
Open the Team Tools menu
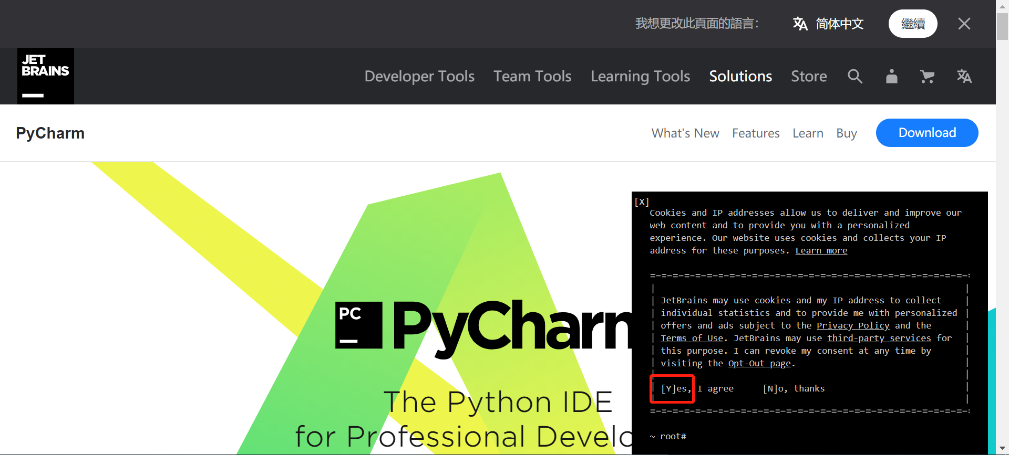pos(532,76)
